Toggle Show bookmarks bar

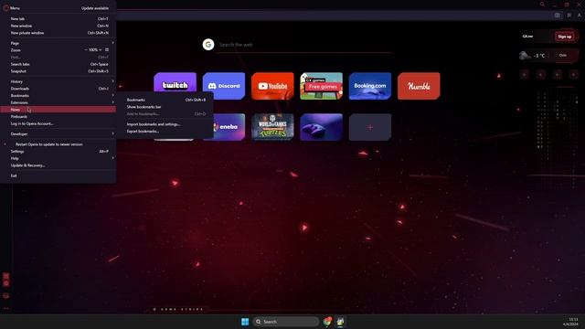pyautogui.click(x=165, y=107)
